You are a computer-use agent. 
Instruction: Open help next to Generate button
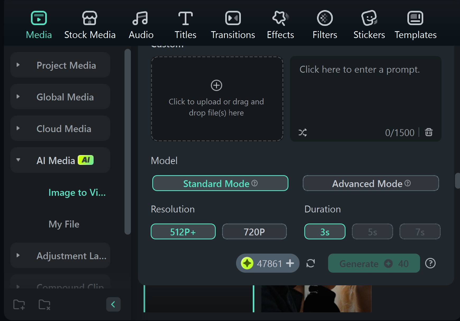(x=430, y=263)
